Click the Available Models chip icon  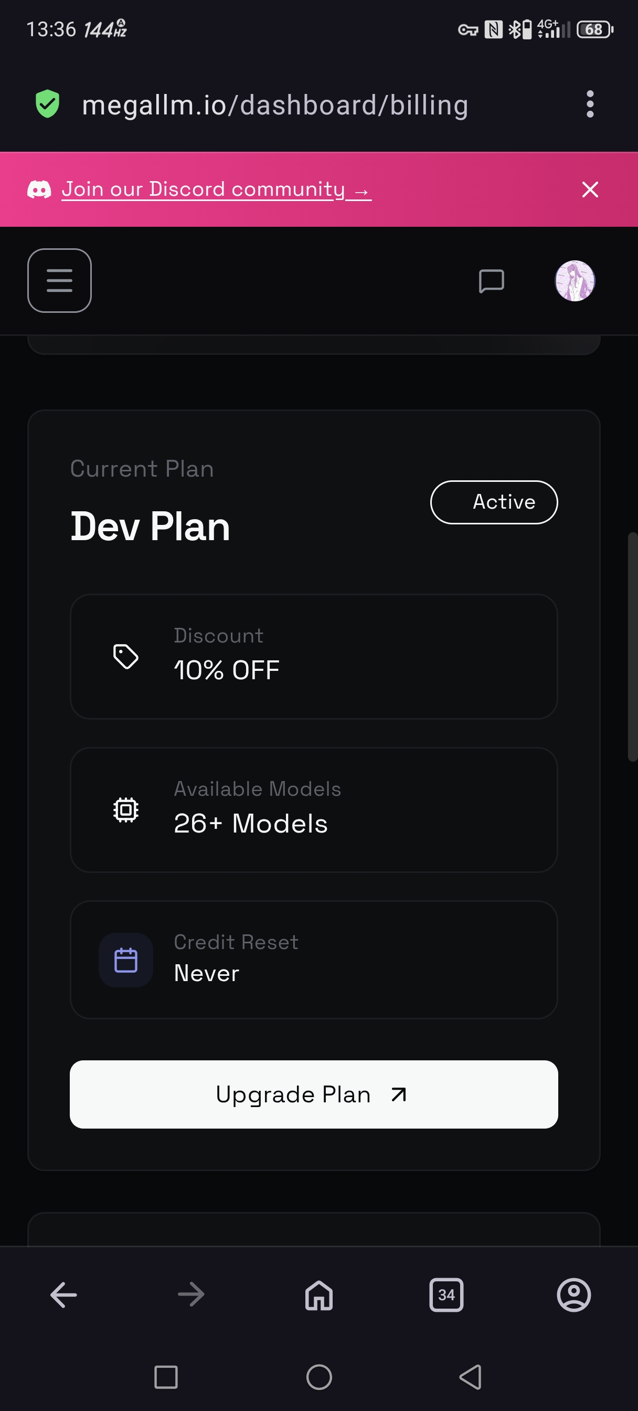(x=125, y=809)
